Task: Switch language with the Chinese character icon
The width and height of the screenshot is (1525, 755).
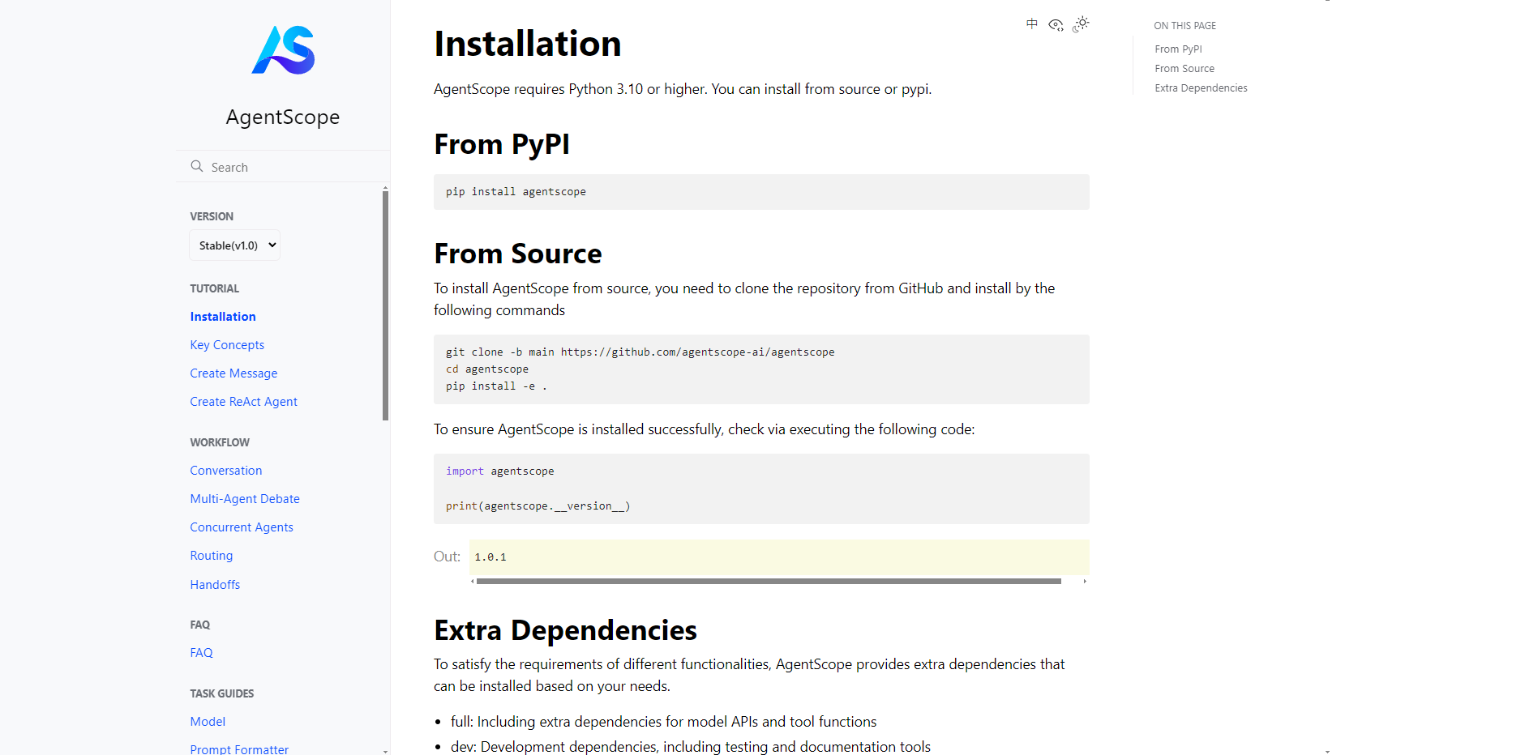Action: point(1031,24)
